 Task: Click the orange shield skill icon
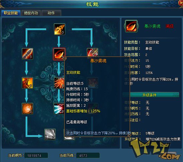(27, 109)
